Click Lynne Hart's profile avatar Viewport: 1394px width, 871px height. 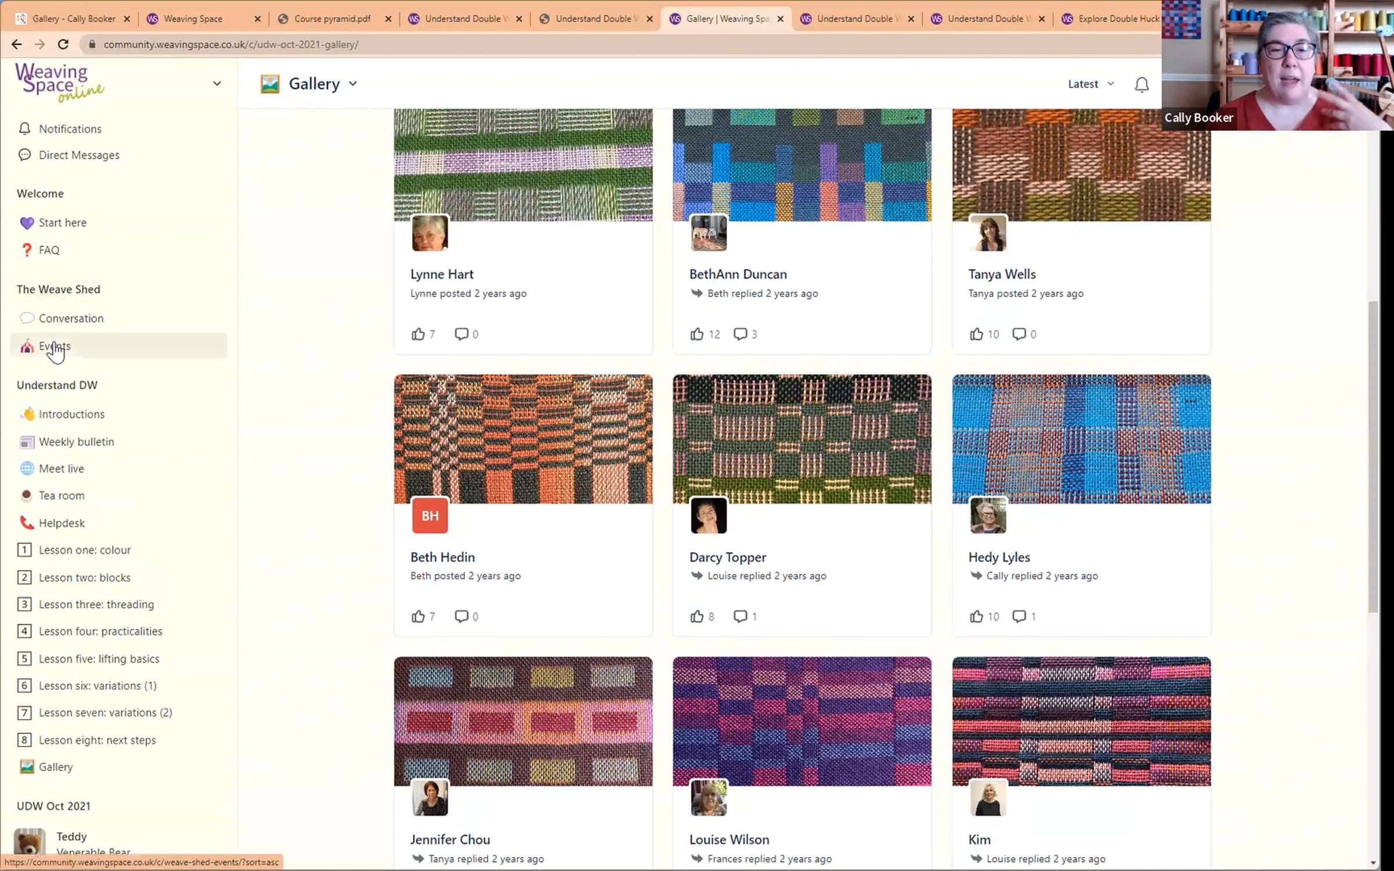coord(430,233)
